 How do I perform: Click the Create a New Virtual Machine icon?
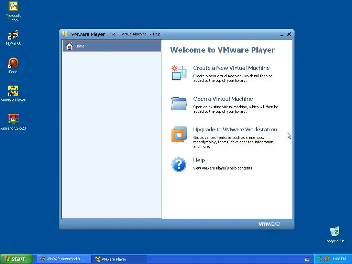tap(179, 73)
